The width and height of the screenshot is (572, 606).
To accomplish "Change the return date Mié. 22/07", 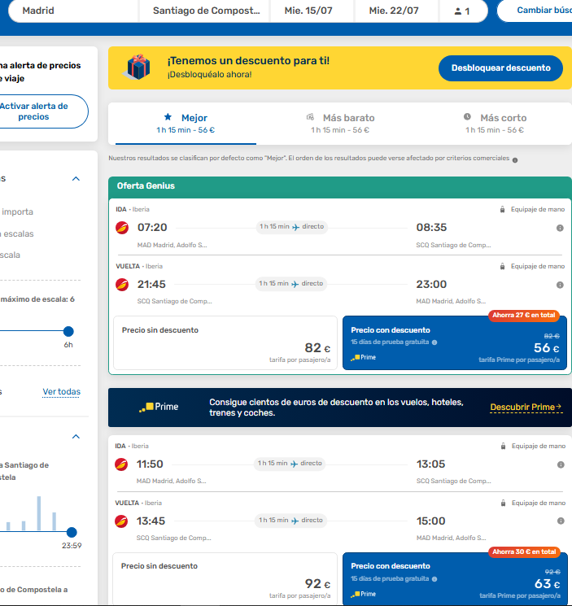I will (x=396, y=11).
